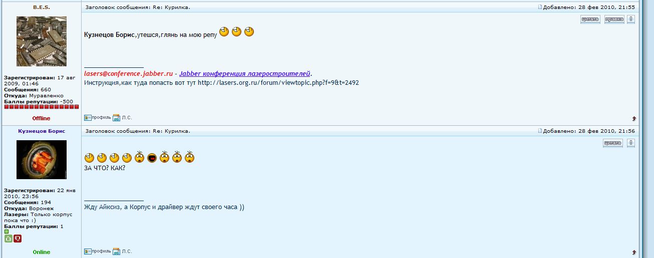This screenshot has height=258, width=654.
Task: Click up arrow at Кузнецов Борис post bottom
Action: click(x=634, y=252)
